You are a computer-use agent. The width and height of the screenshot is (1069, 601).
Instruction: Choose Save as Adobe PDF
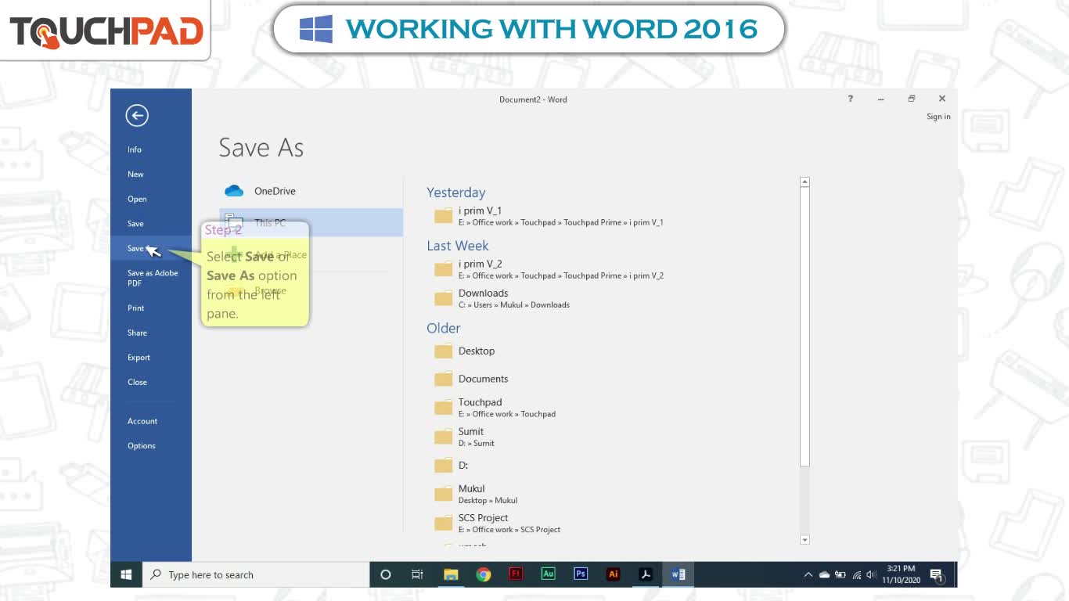[x=153, y=278]
